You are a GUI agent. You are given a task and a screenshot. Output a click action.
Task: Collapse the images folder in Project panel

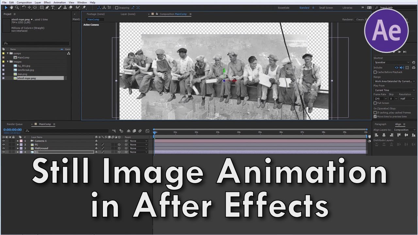click(x=8, y=61)
